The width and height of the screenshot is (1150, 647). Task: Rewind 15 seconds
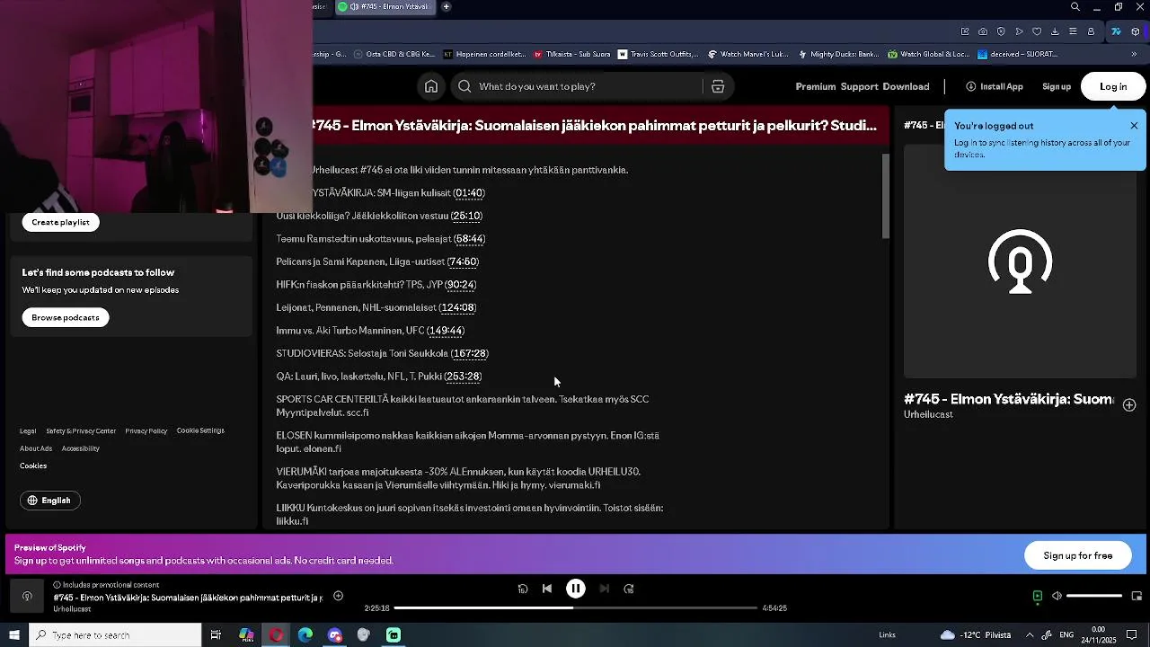[523, 589]
